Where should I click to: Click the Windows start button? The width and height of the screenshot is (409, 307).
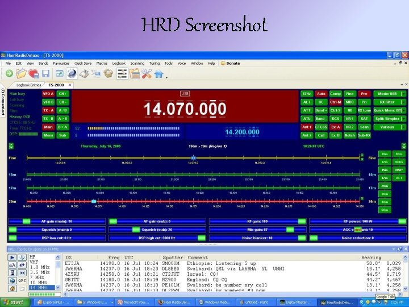[15, 302]
